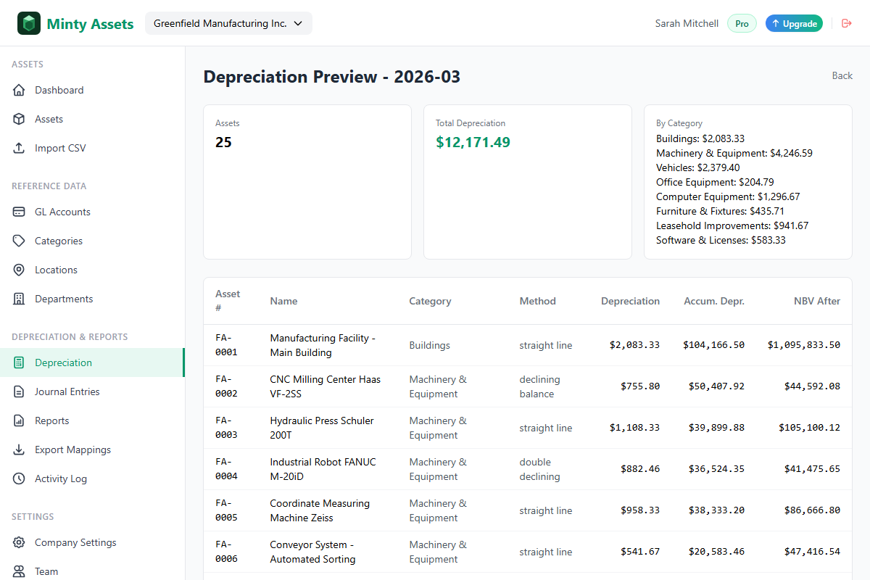Click the Method column header
Viewport: 870px width, 580px height.
tap(537, 301)
